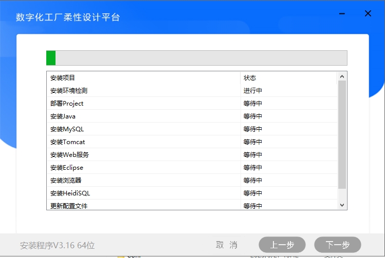The width and height of the screenshot is (385, 258).
Task: Select the 更新配置文件 row
Action: click(x=192, y=205)
